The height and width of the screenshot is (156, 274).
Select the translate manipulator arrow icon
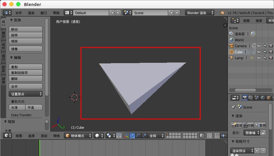pyautogui.click(x=132, y=136)
